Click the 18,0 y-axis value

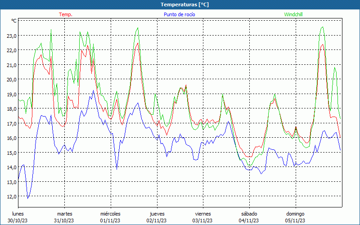click(12, 109)
